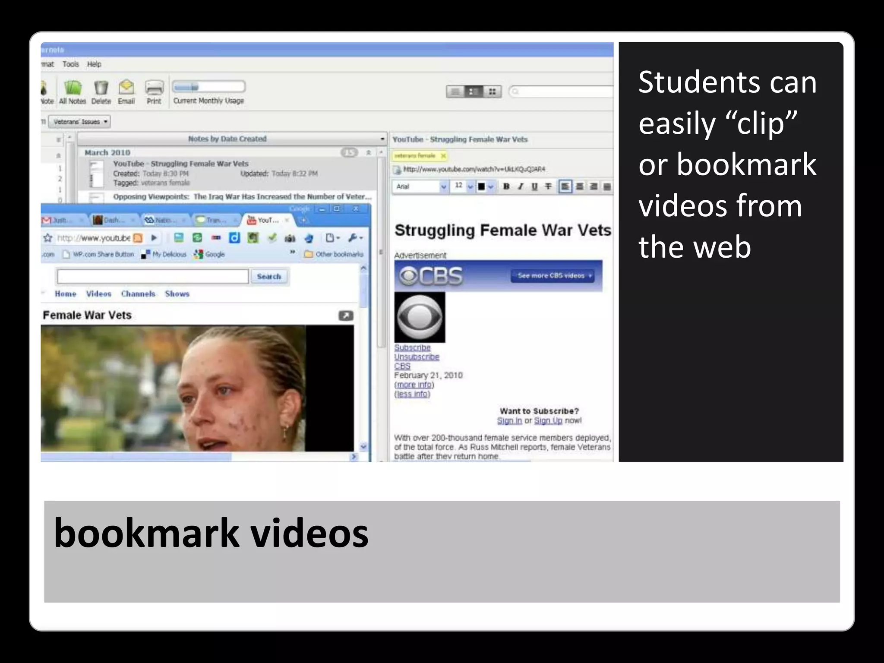884x663 pixels.
Task: Switch to list view in Evernote
Action: tap(455, 92)
